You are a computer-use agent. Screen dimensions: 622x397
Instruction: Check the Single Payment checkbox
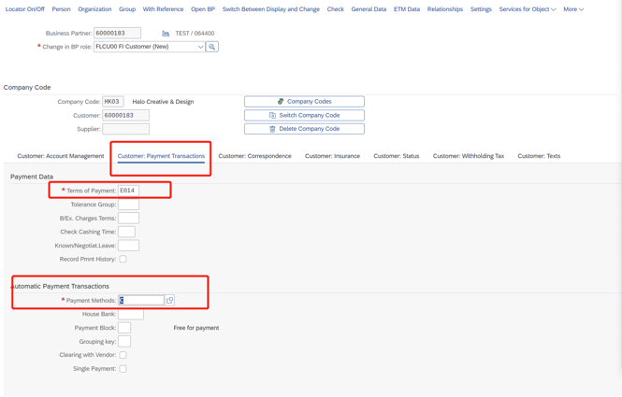tap(123, 369)
